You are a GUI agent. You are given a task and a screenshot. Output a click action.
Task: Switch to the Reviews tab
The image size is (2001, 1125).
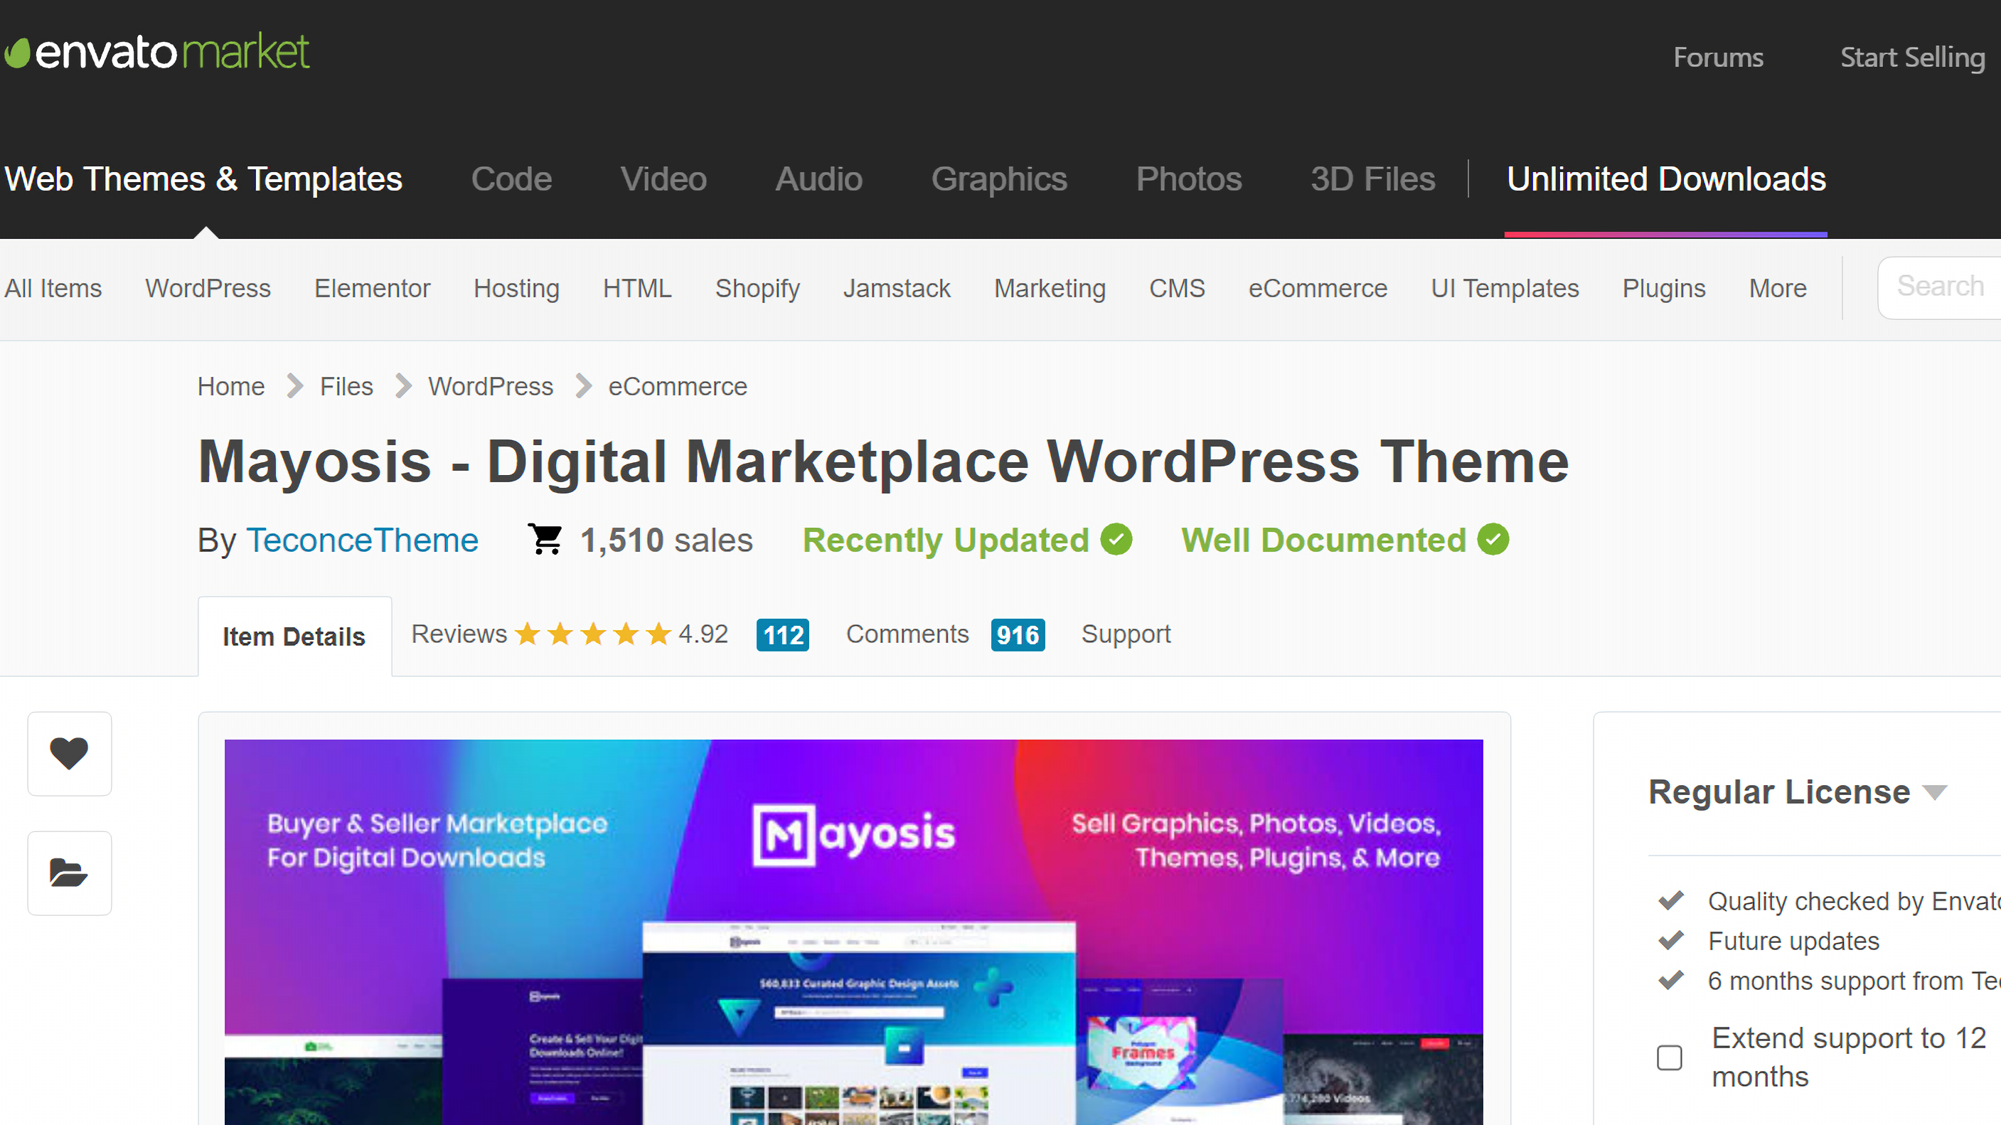(459, 634)
